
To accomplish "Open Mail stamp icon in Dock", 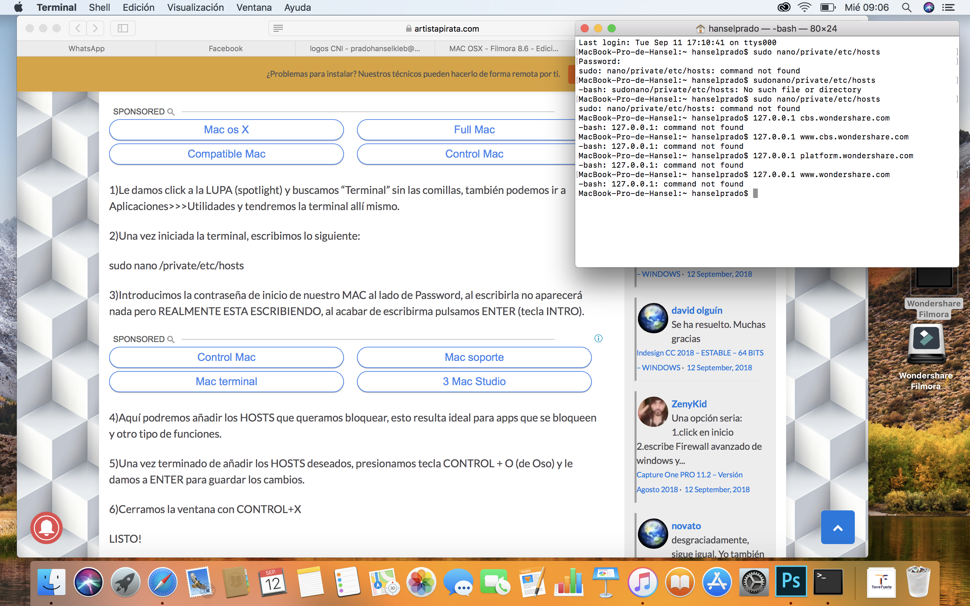I will (200, 582).
